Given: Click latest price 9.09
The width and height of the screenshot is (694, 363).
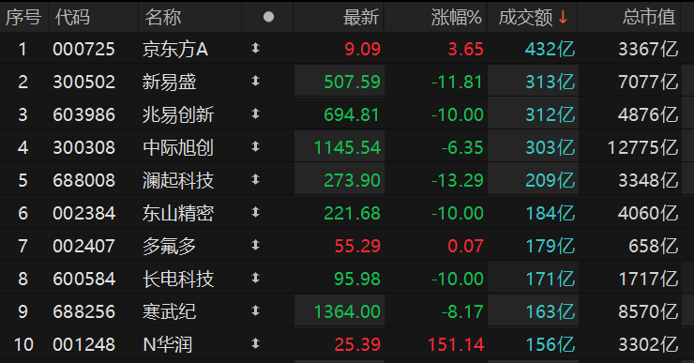Looking at the screenshot, I should 363,49.
